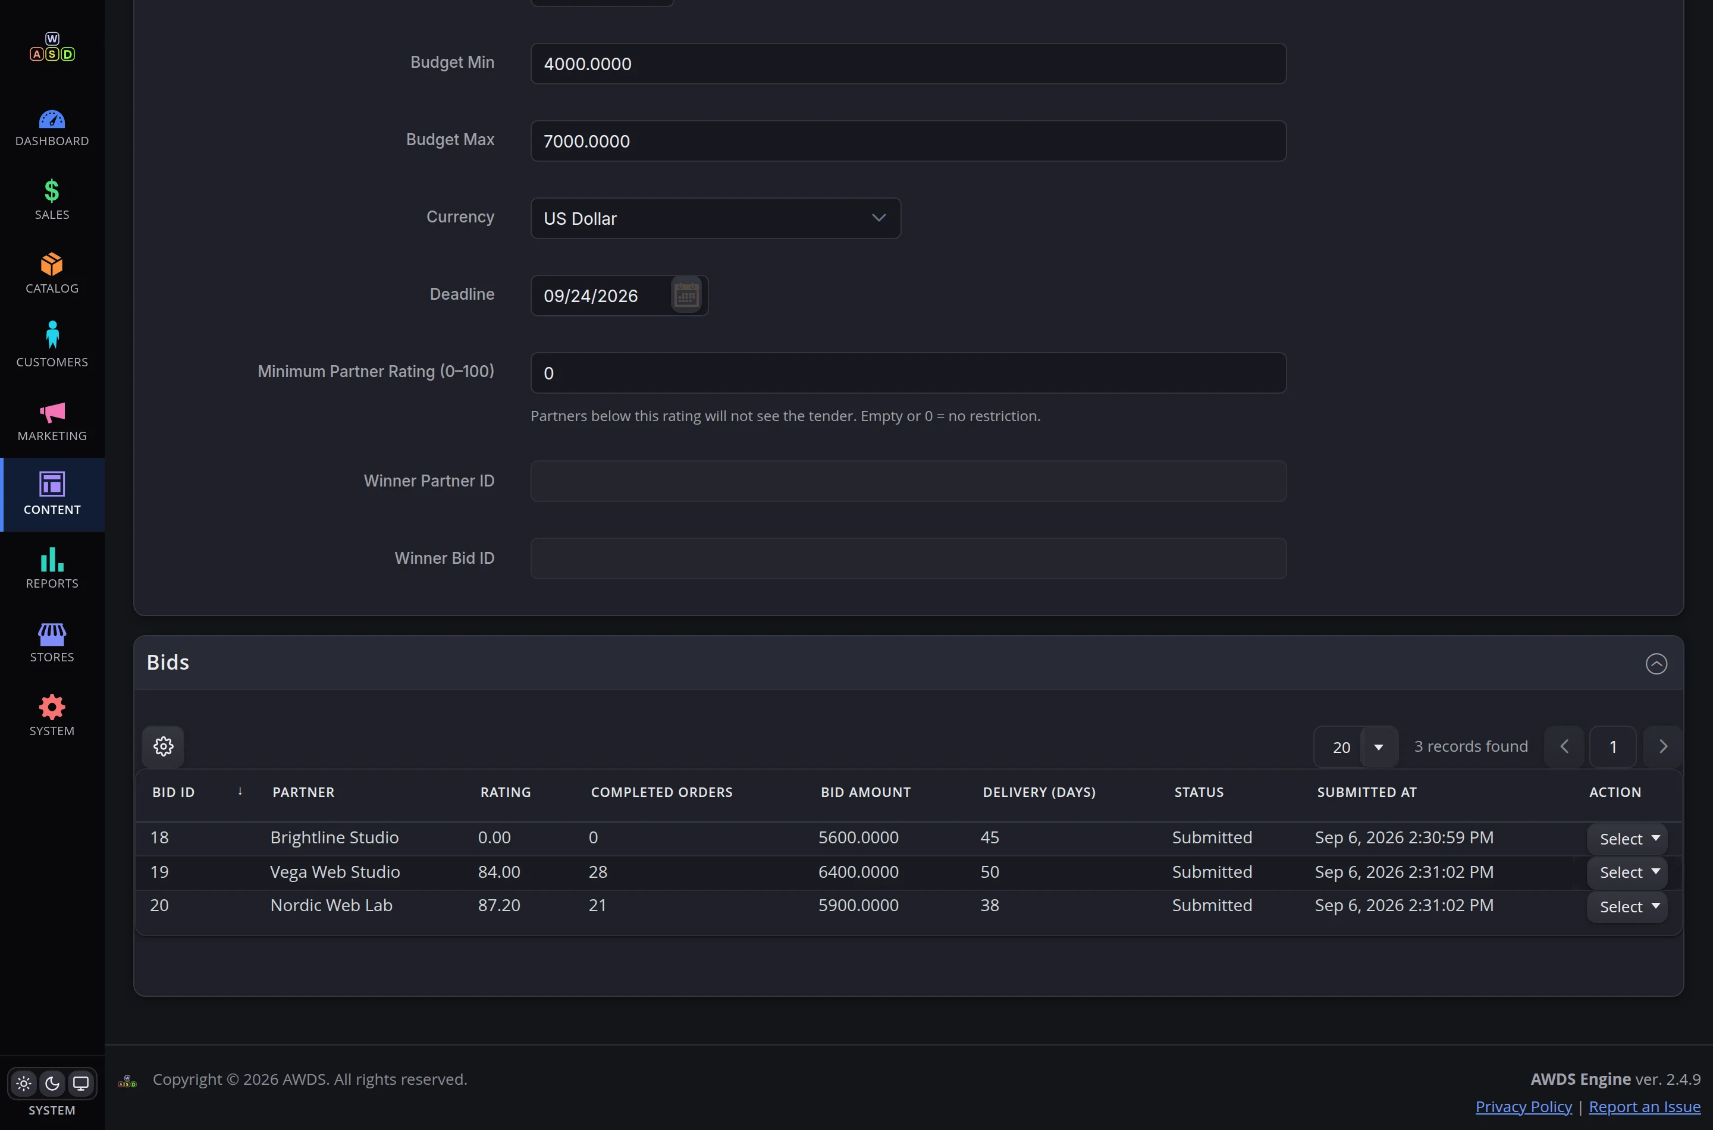Image resolution: width=1713 pixels, height=1130 pixels.
Task: Open the Reports section
Action: tap(52, 568)
